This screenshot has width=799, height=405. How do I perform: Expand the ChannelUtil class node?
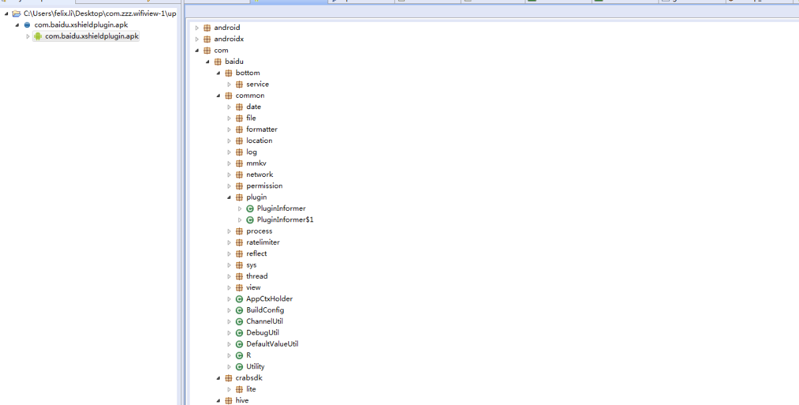(229, 322)
